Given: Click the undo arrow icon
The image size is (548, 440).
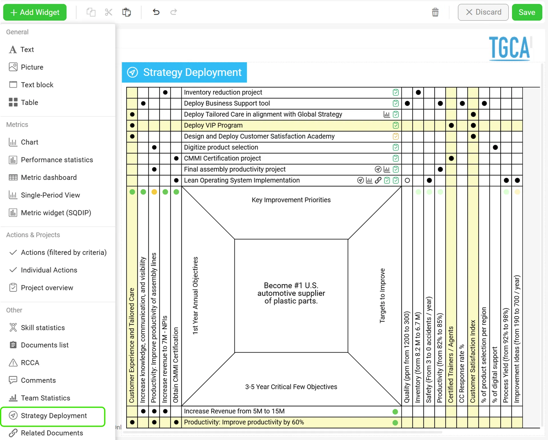Looking at the screenshot, I should click(x=156, y=12).
